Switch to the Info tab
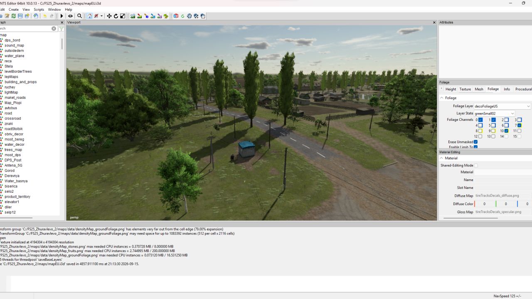532x299 pixels. [507, 89]
